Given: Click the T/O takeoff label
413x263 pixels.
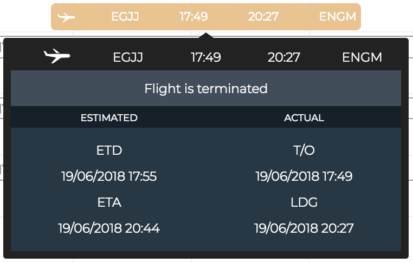Looking at the screenshot, I should [304, 150].
